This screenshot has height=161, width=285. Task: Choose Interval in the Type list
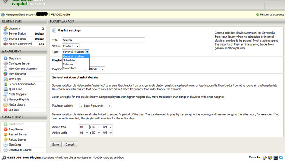[x=68, y=64]
